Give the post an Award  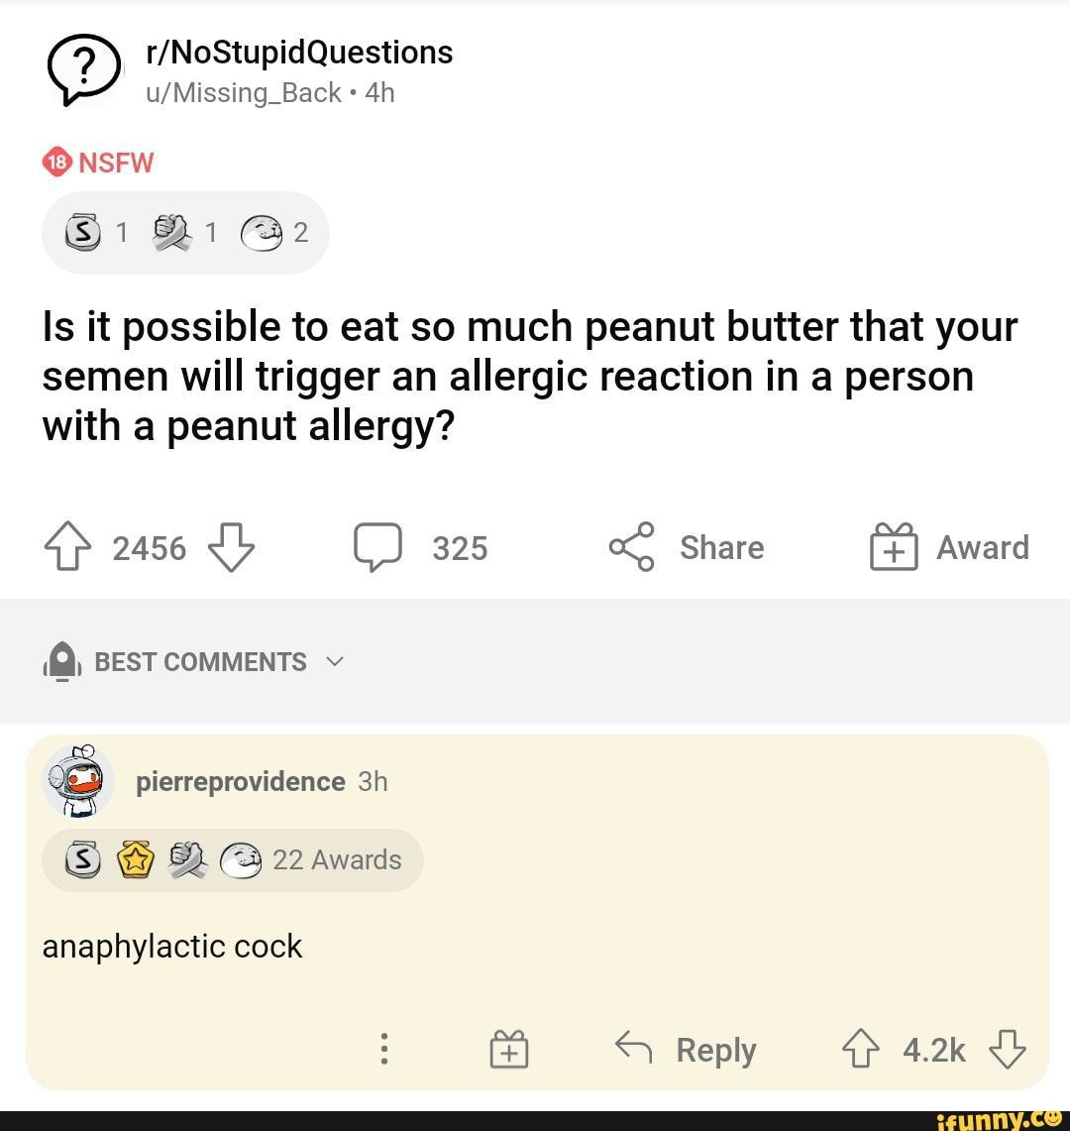[x=895, y=546]
